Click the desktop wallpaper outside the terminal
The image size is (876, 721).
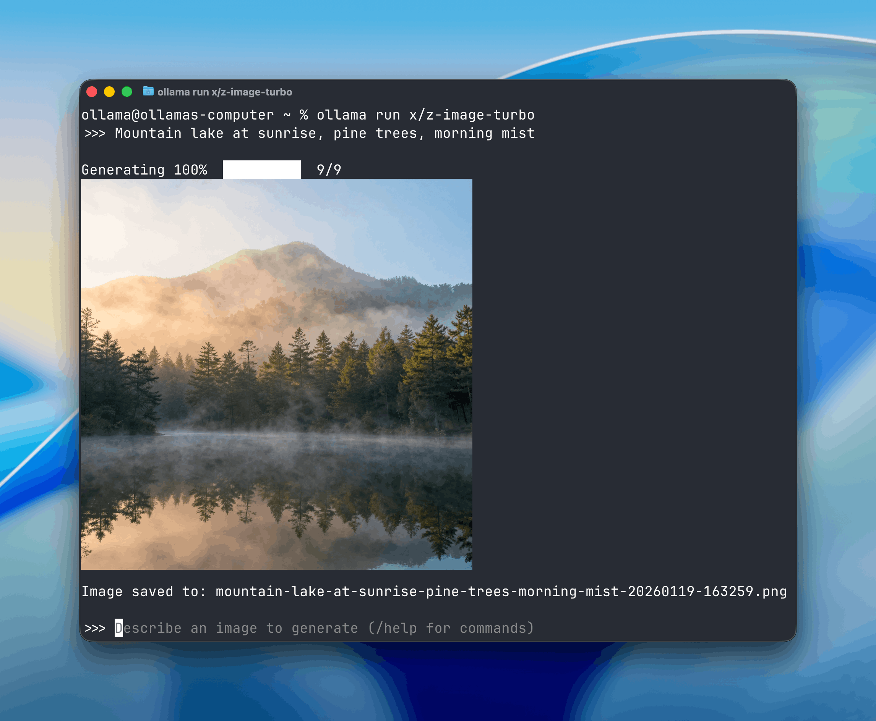(415, 37)
